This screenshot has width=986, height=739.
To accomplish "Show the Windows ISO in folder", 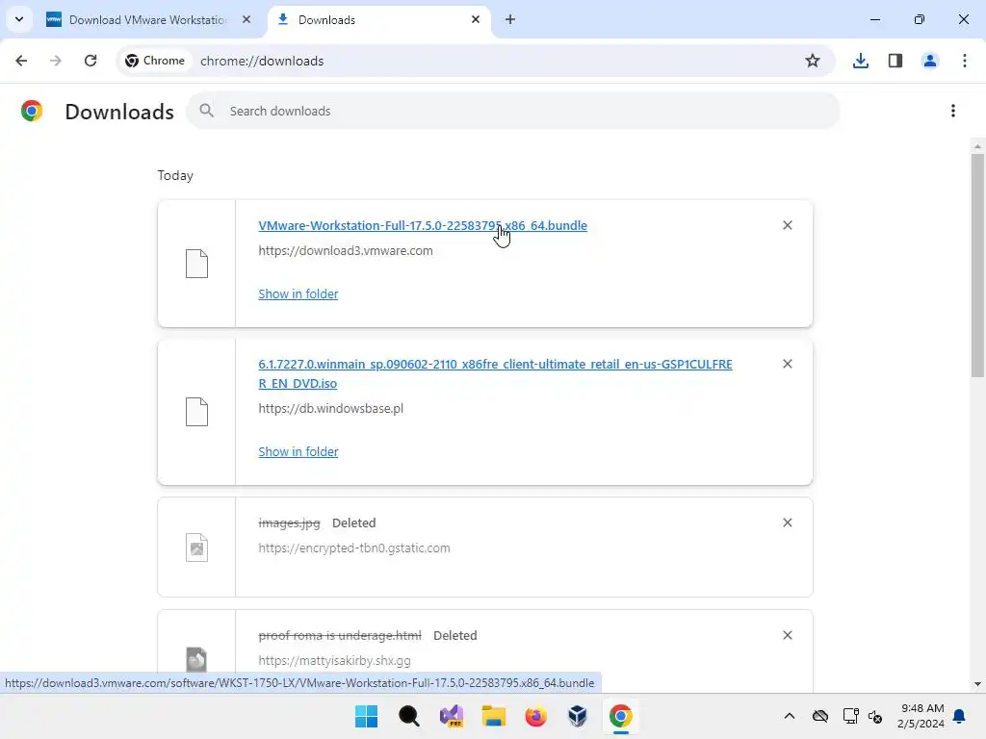I will pyautogui.click(x=298, y=452).
